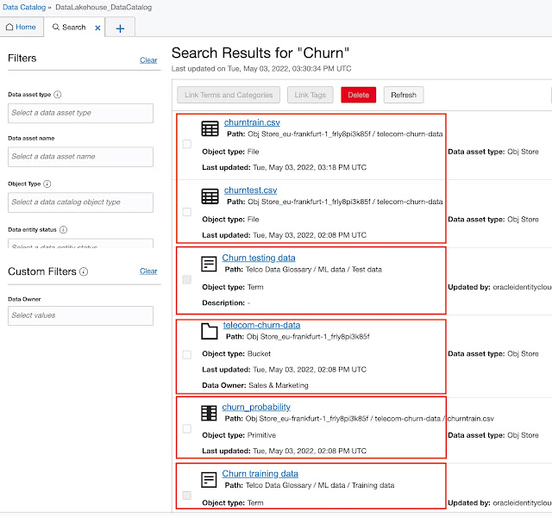Screen dimensions: 552x517
Task: Click the attribute icon beside churn_probability
Action: coord(209,413)
